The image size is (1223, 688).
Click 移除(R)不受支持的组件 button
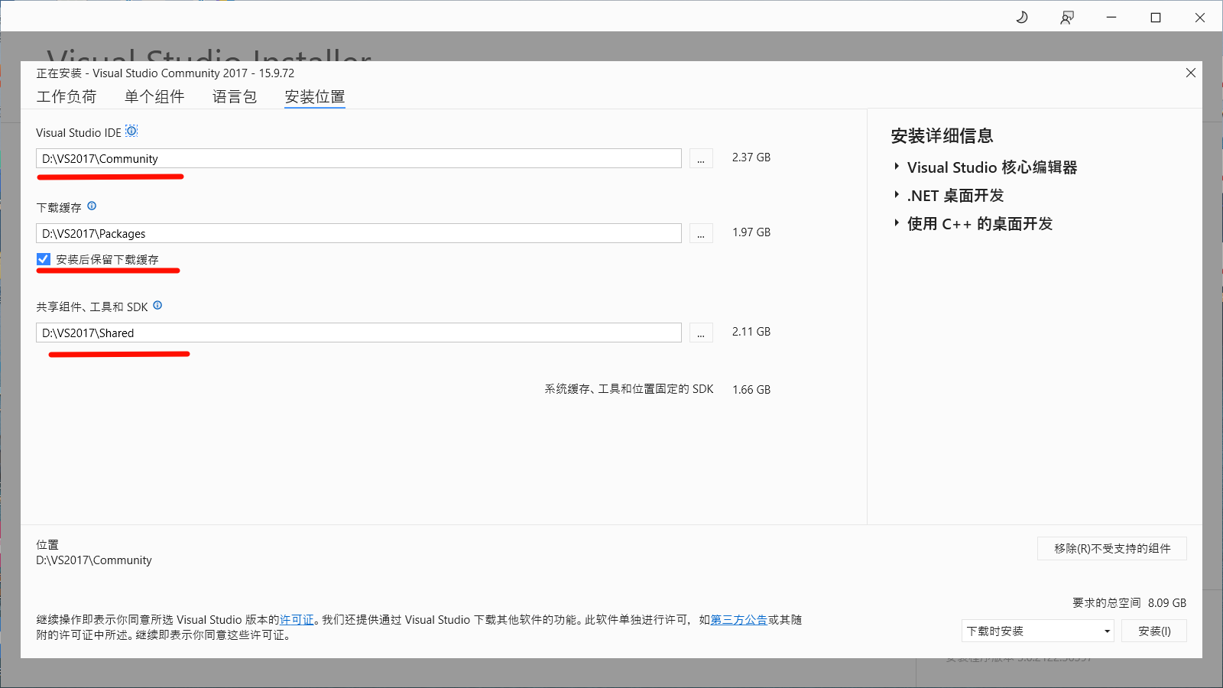click(x=1112, y=548)
